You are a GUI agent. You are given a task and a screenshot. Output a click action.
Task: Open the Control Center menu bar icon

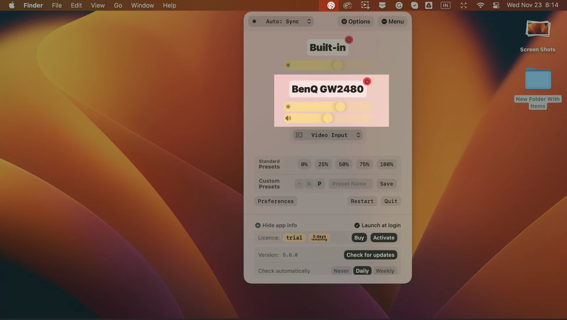coord(496,5)
